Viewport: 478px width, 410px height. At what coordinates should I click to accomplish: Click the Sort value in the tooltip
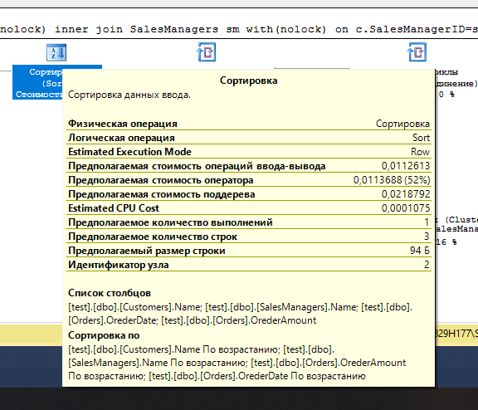coord(421,138)
